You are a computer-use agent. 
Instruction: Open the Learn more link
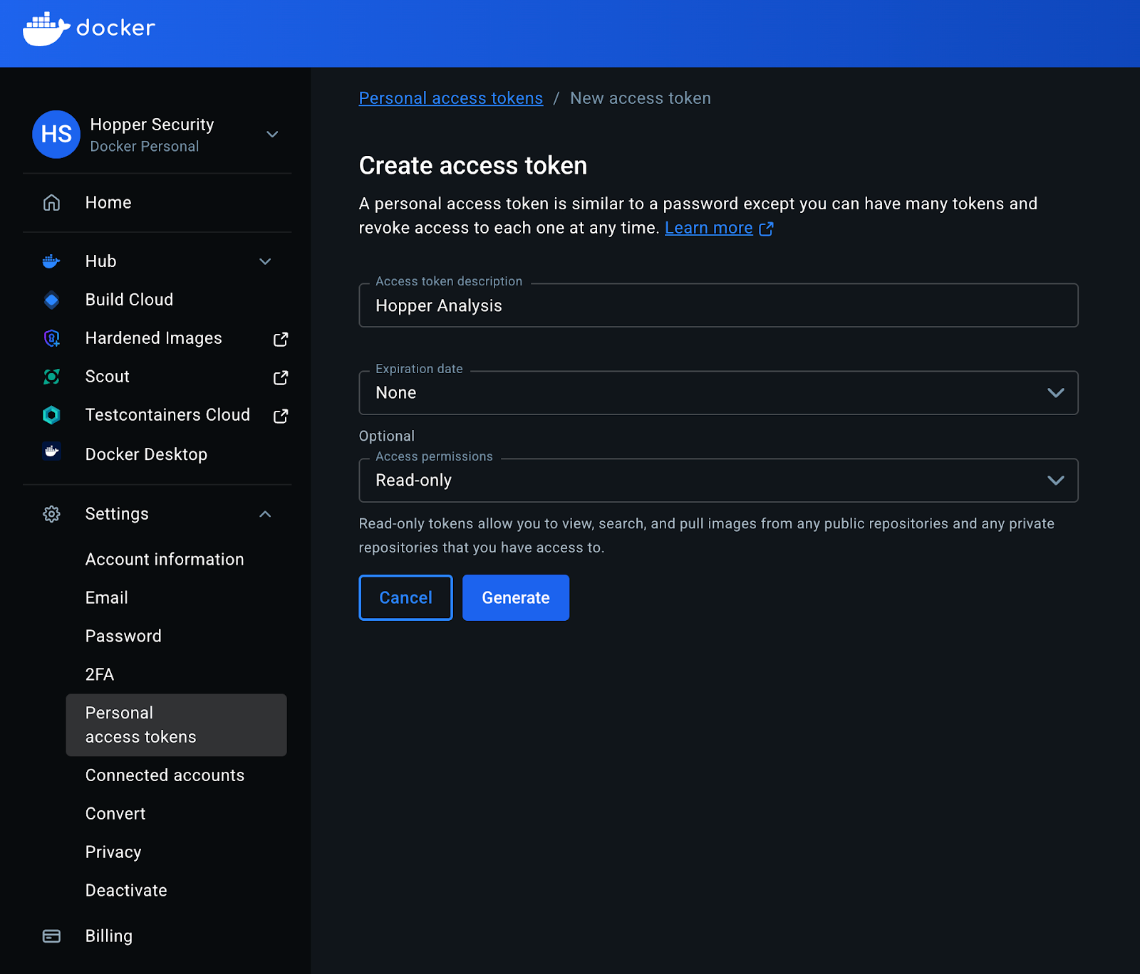pyautogui.click(x=709, y=228)
